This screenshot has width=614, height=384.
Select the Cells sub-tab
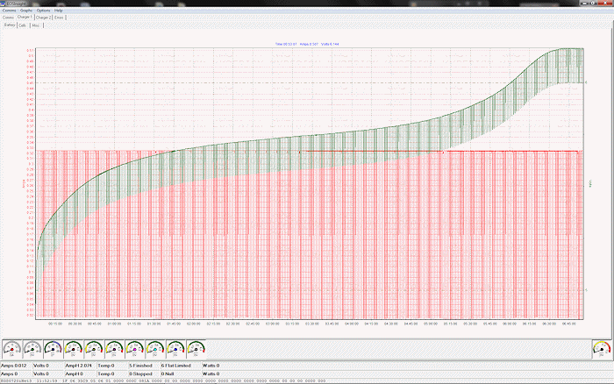23,25
